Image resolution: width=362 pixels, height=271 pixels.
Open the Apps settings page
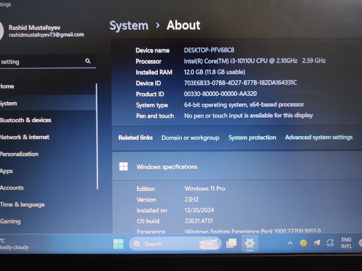tap(47, 171)
